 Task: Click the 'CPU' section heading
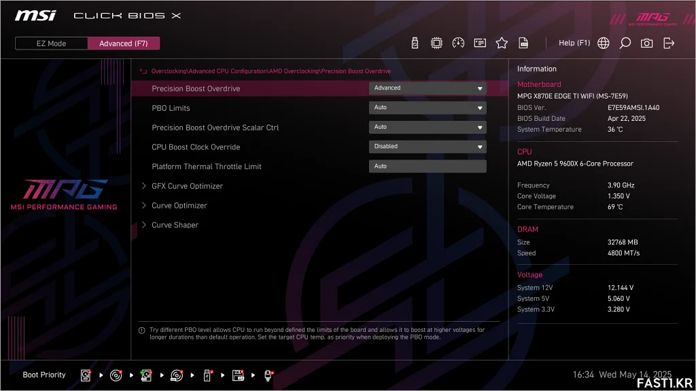(x=524, y=151)
